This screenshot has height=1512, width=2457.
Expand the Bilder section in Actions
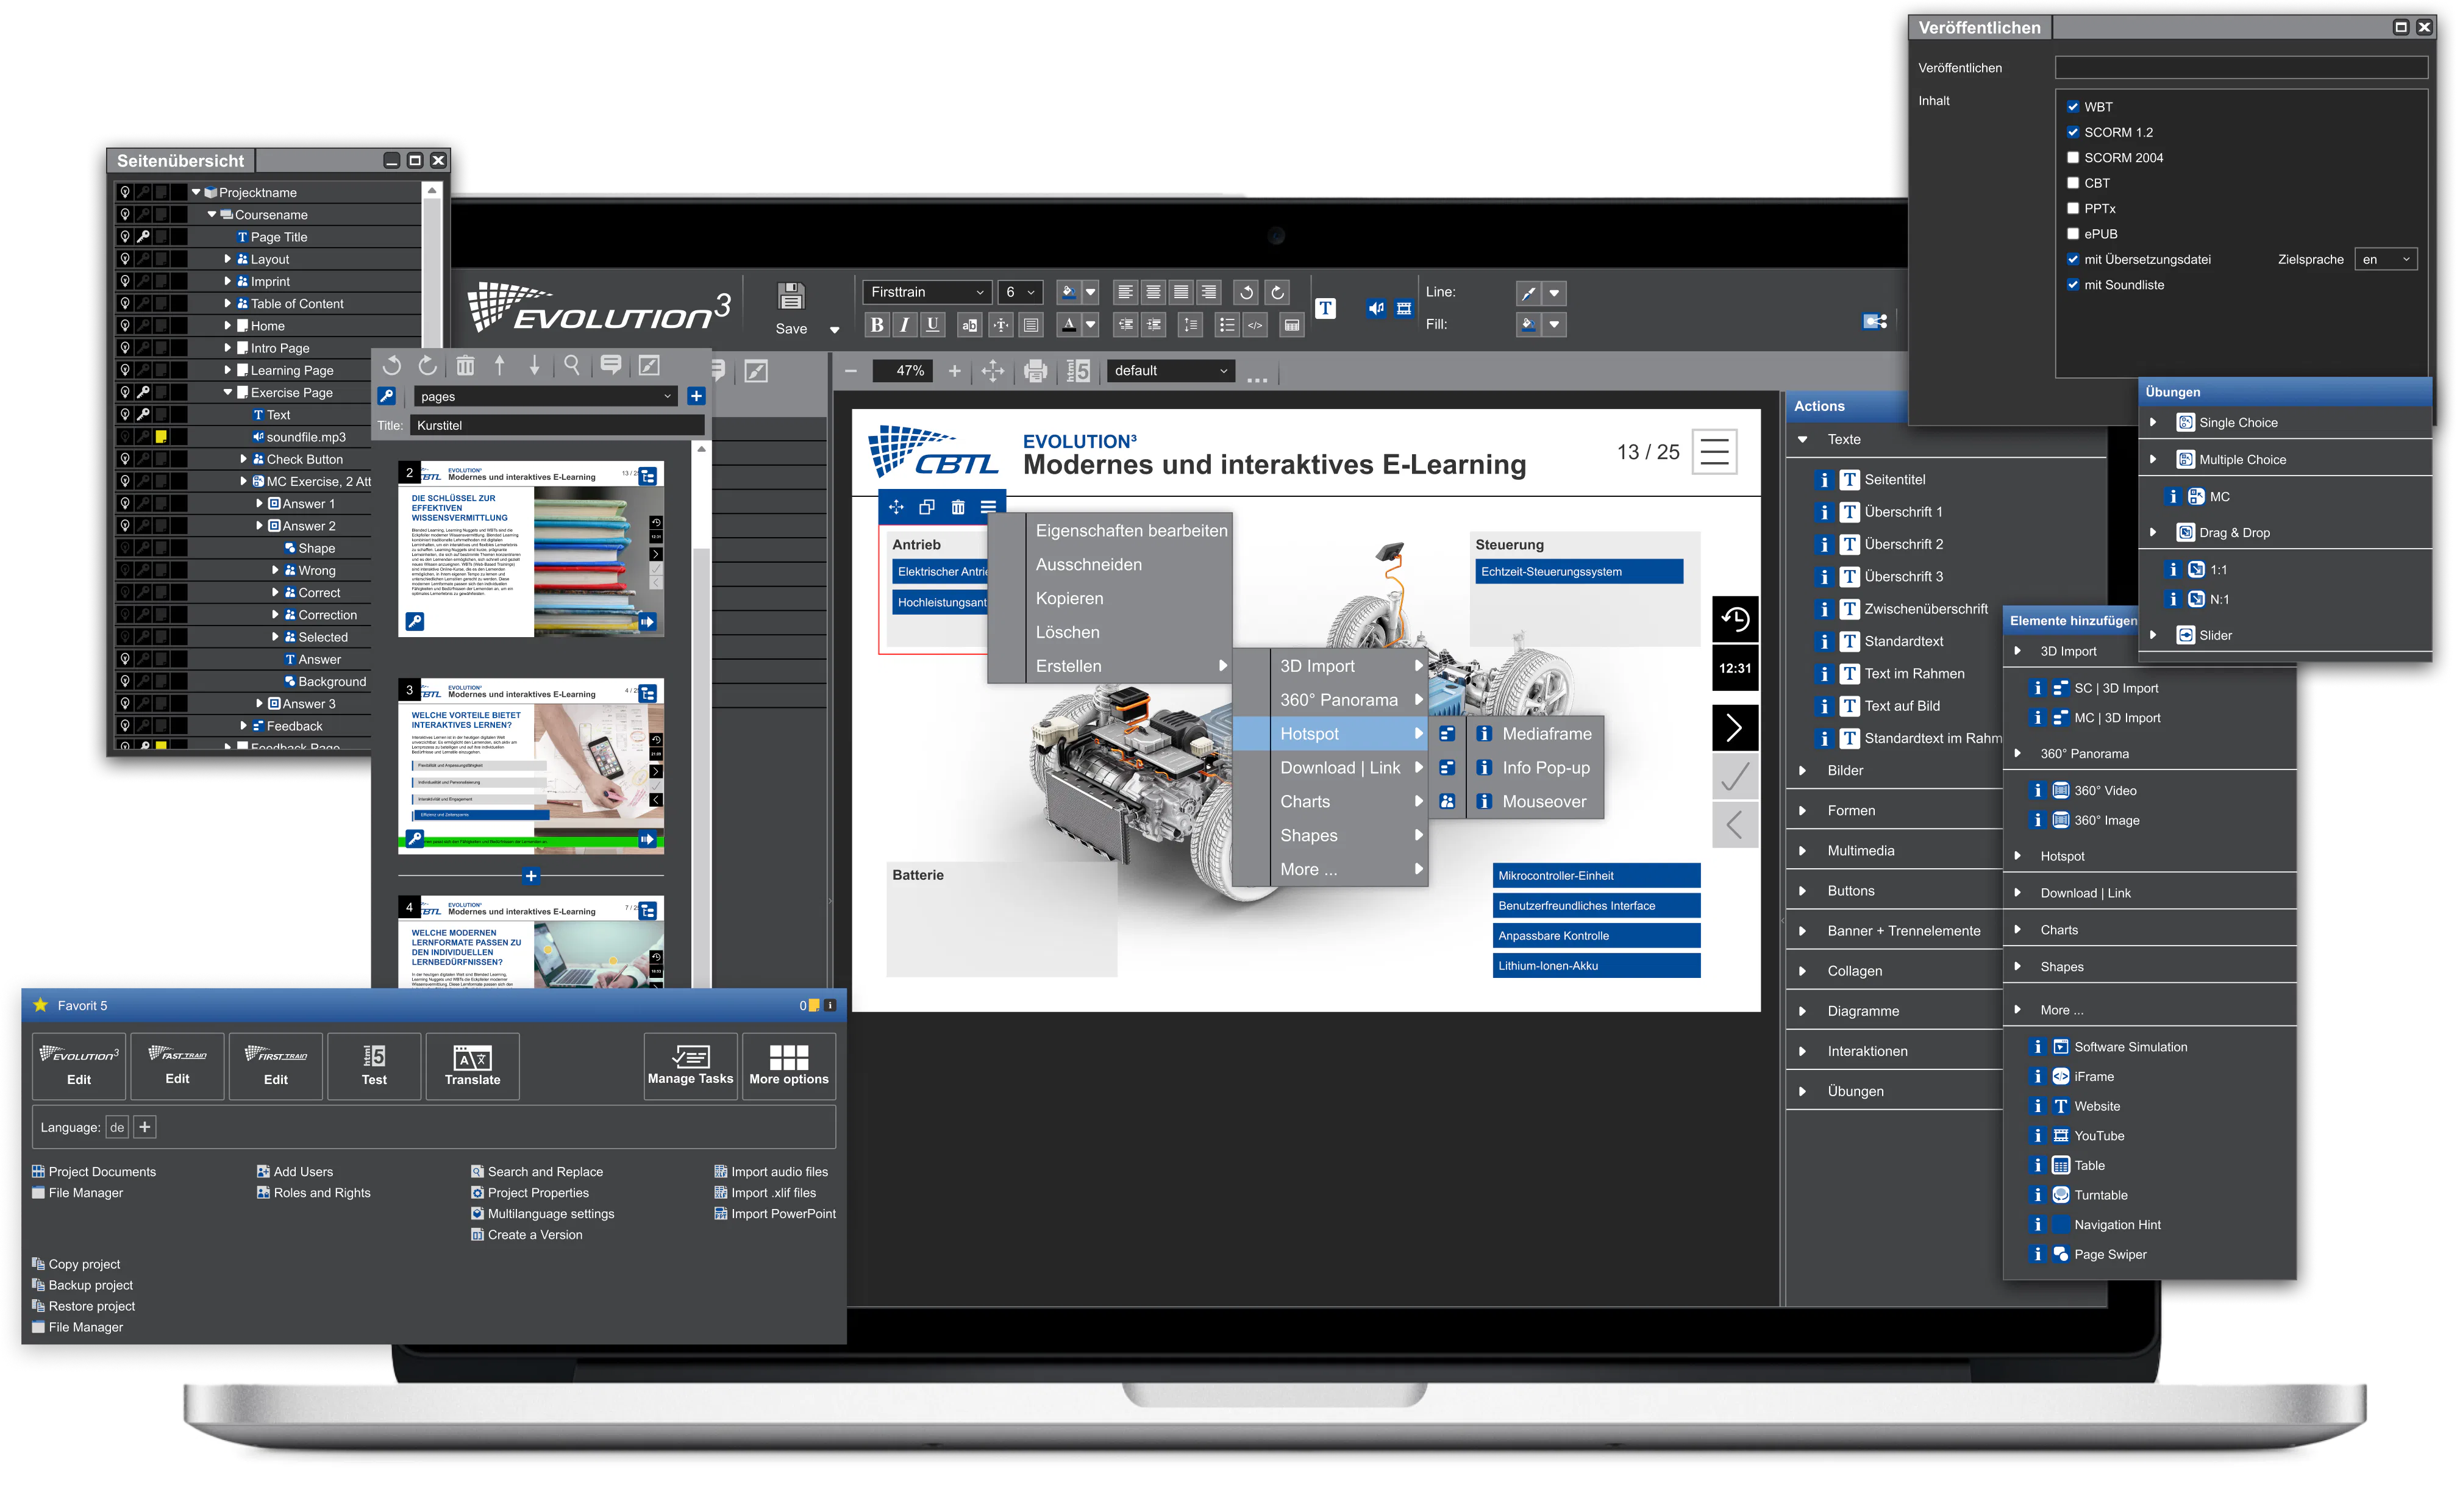1803,771
